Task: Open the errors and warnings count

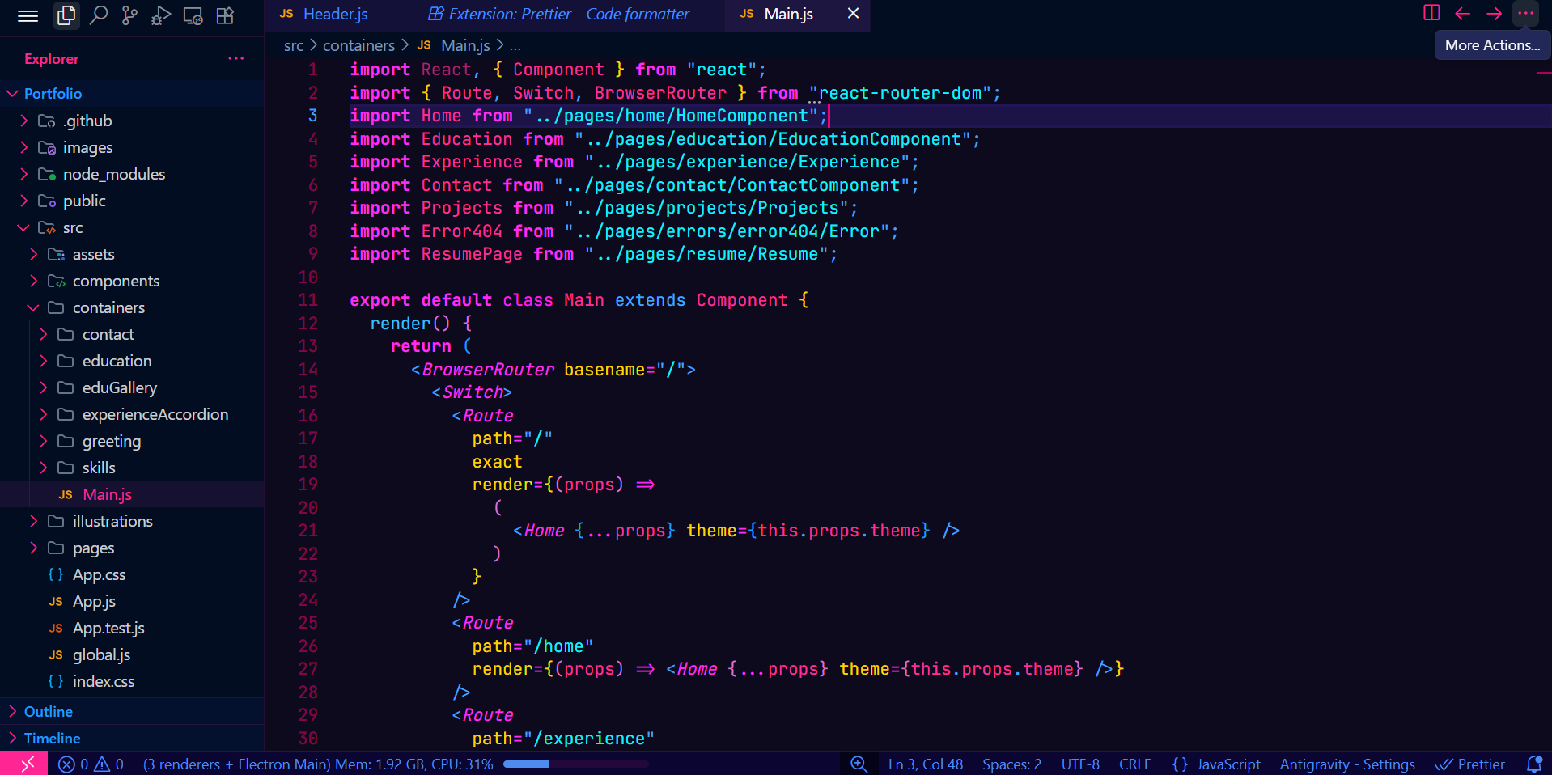Action: [x=91, y=764]
